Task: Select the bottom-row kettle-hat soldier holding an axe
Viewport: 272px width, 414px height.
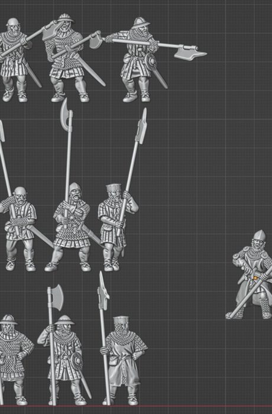Action: [x=64, y=360]
